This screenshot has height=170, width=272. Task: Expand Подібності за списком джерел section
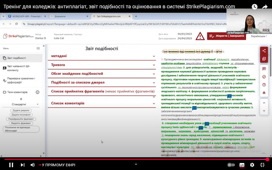point(102,83)
